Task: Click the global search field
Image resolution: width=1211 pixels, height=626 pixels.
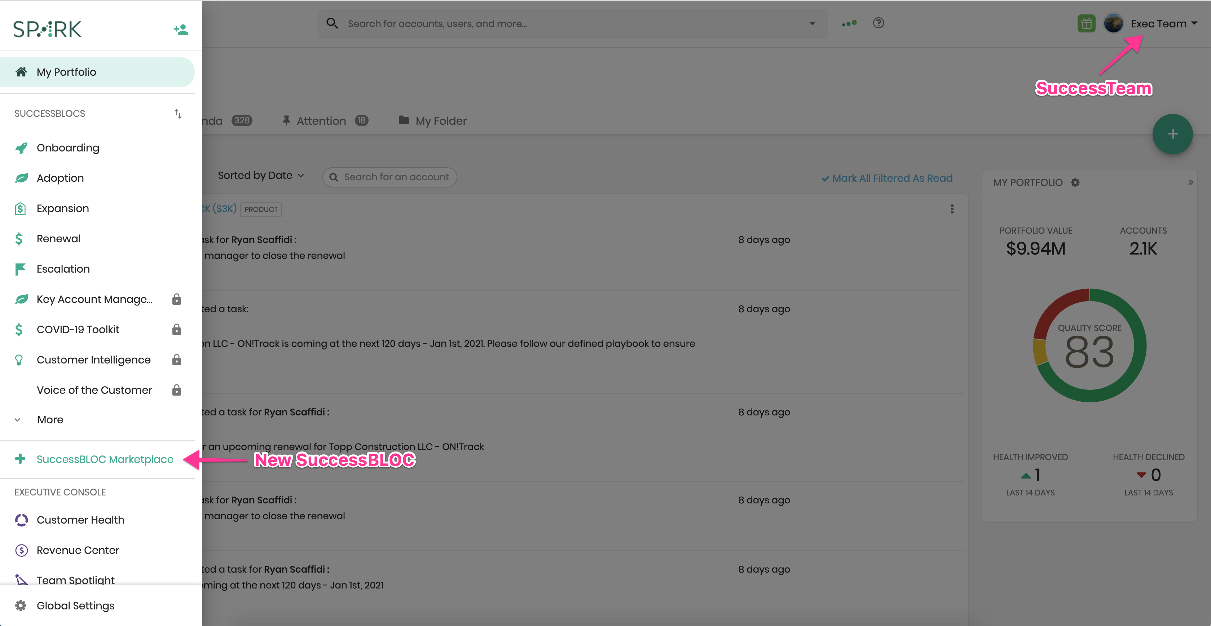Action: coord(573,23)
